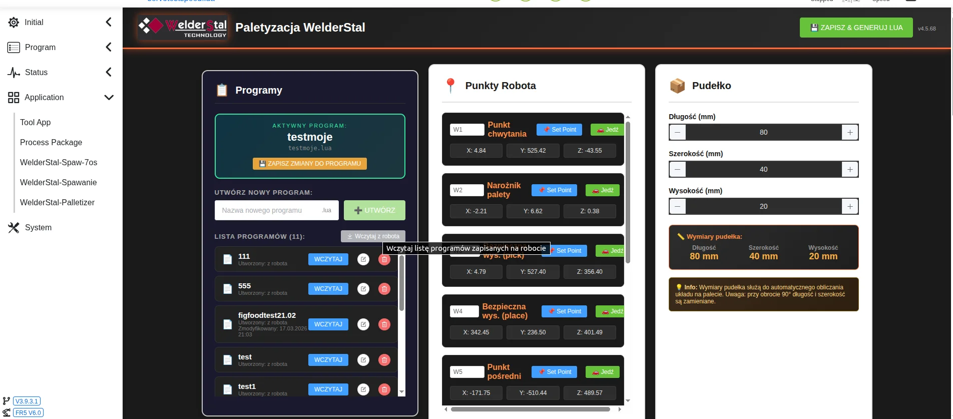This screenshot has height=419, width=953.
Task: Open Process Package menu item
Action: coord(51,142)
